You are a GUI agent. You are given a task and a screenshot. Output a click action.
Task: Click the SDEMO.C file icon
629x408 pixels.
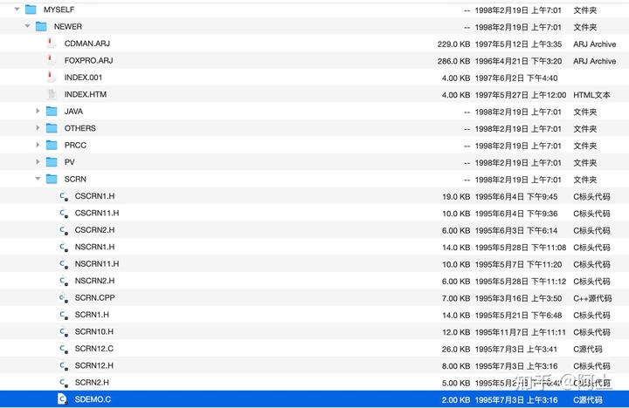coord(62,399)
